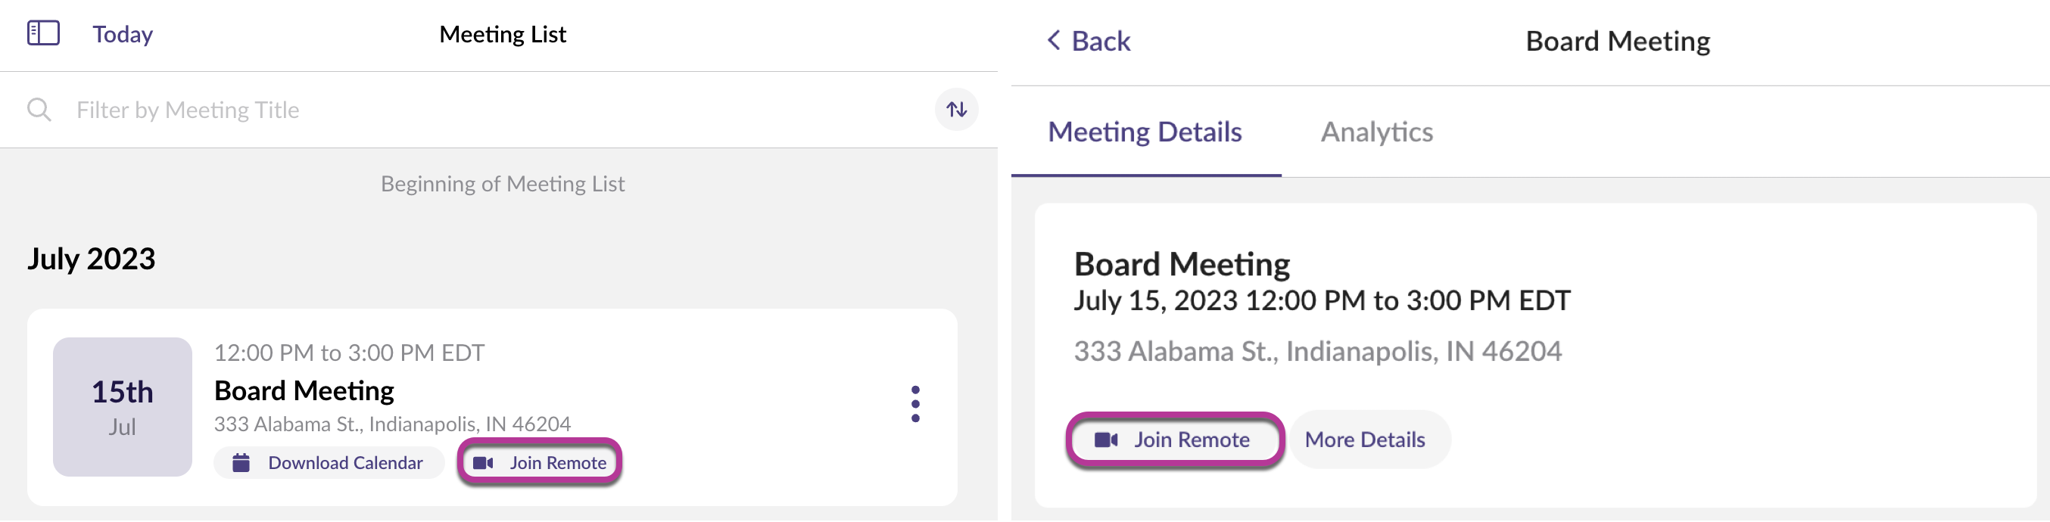Click the video camera icon in meeting list
The width and height of the screenshot is (2050, 522).
pos(483,463)
